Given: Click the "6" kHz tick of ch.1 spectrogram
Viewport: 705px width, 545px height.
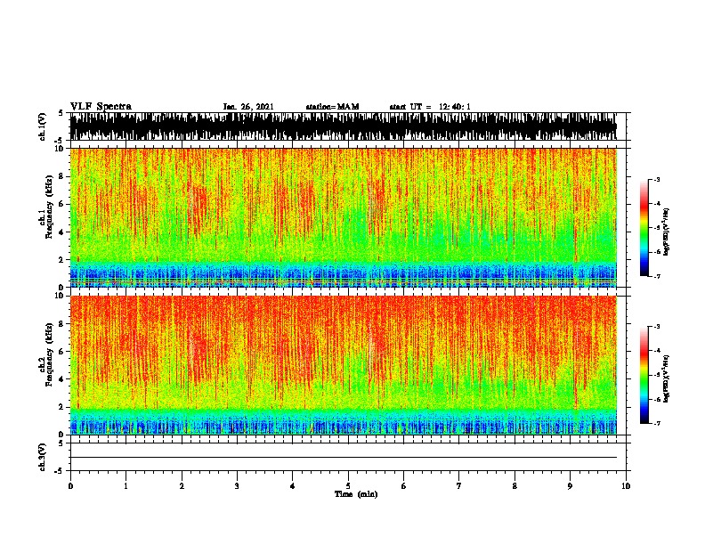Looking at the screenshot, I should click(62, 204).
